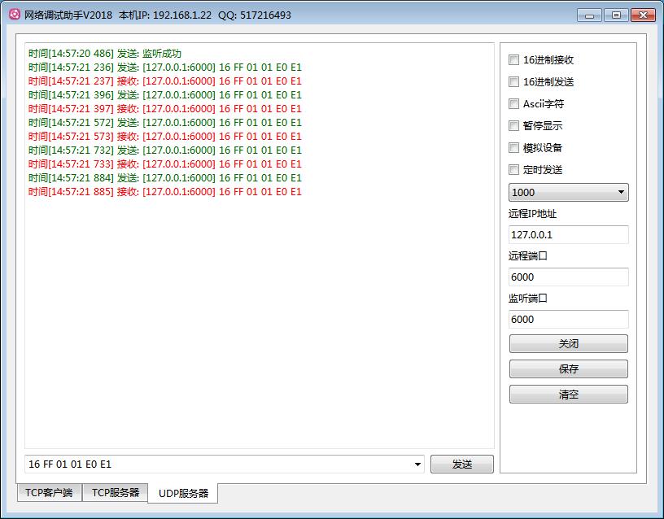The height and width of the screenshot is (519, 664).
Task: Click the 监听端口 input field
Action: (x=568, y=320)
